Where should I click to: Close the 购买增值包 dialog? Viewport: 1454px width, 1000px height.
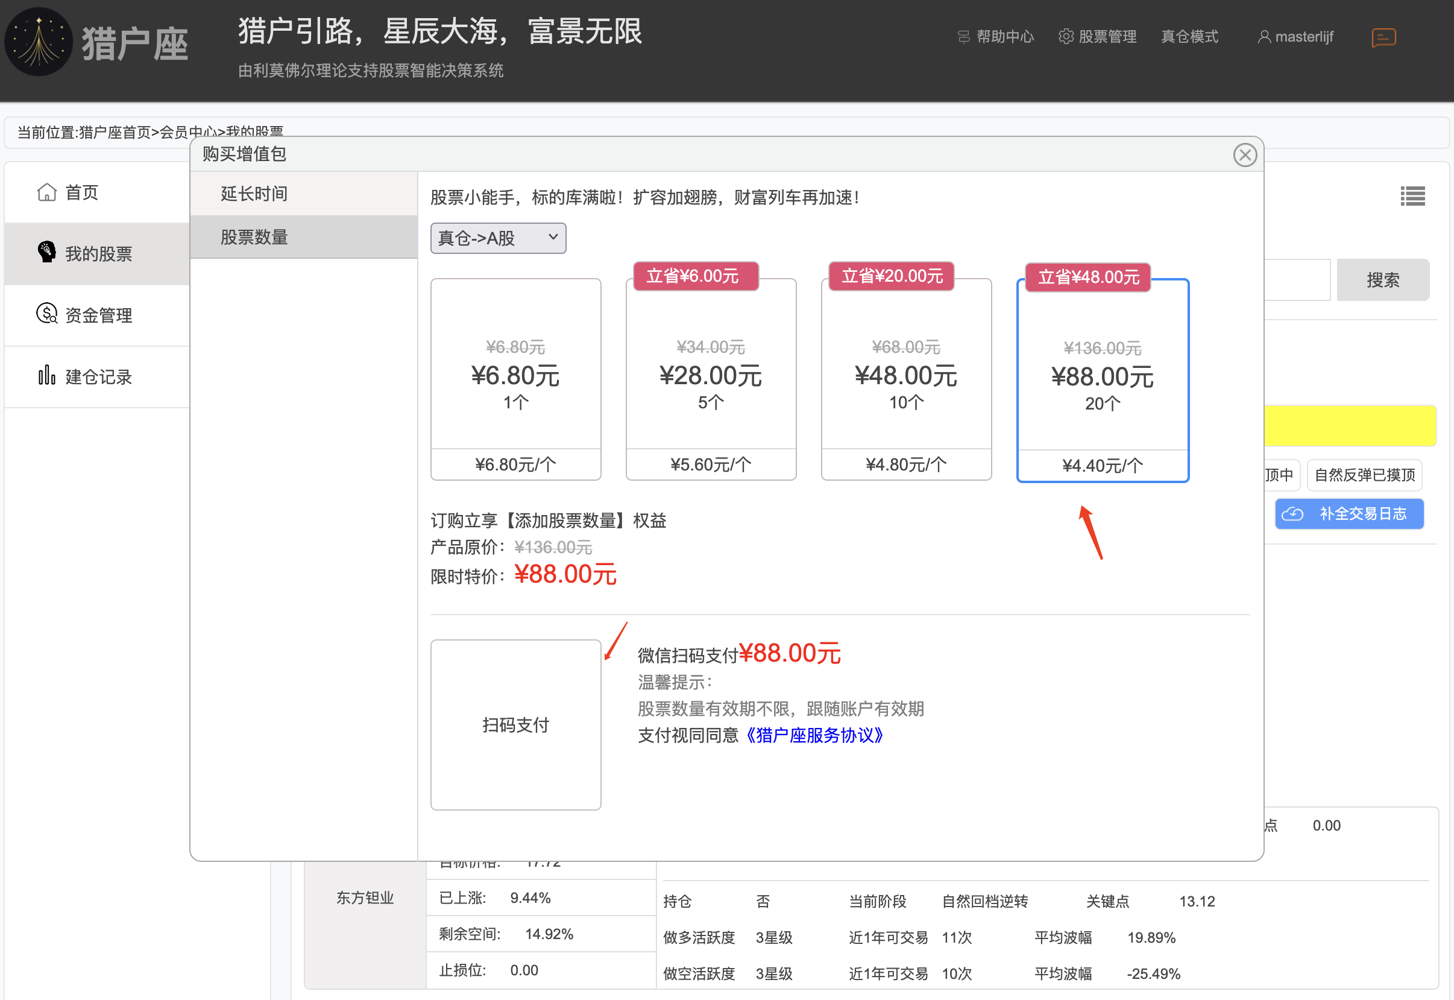point(1245,155)
